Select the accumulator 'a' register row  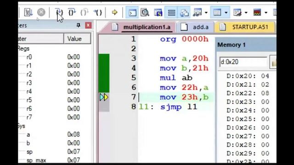(x=28, y=134)
